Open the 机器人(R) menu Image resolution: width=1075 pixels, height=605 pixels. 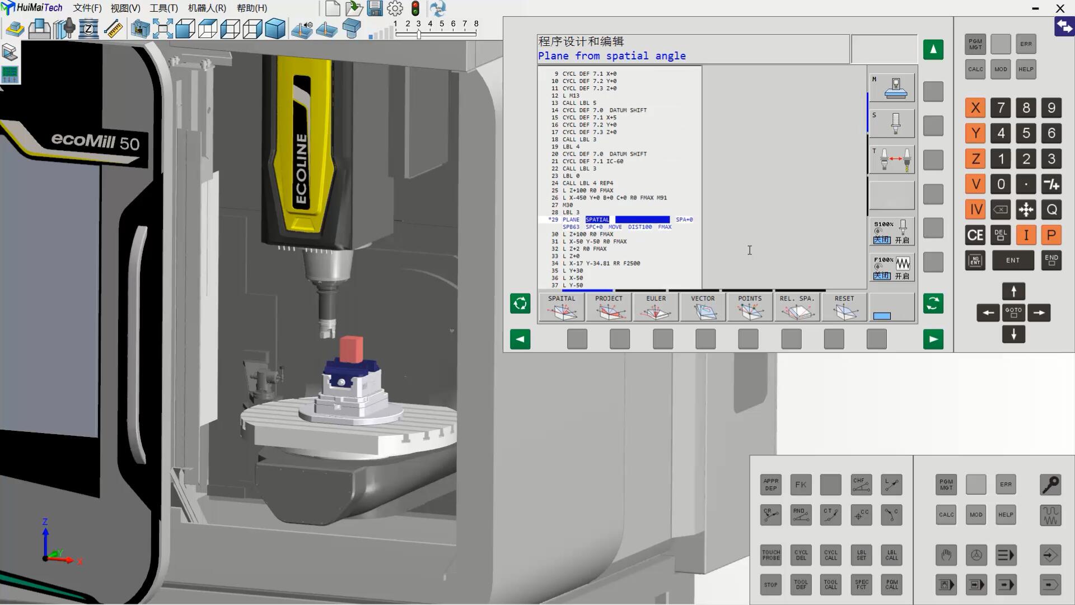tap(207, 8)
